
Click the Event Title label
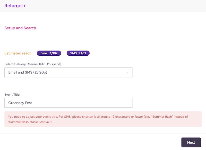(x=12, y=95)
